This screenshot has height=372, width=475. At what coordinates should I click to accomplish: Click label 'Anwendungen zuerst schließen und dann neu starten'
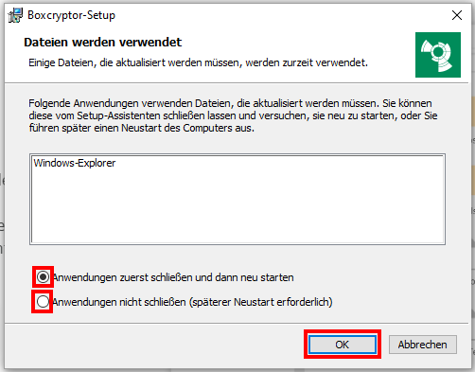pos(173,277)
